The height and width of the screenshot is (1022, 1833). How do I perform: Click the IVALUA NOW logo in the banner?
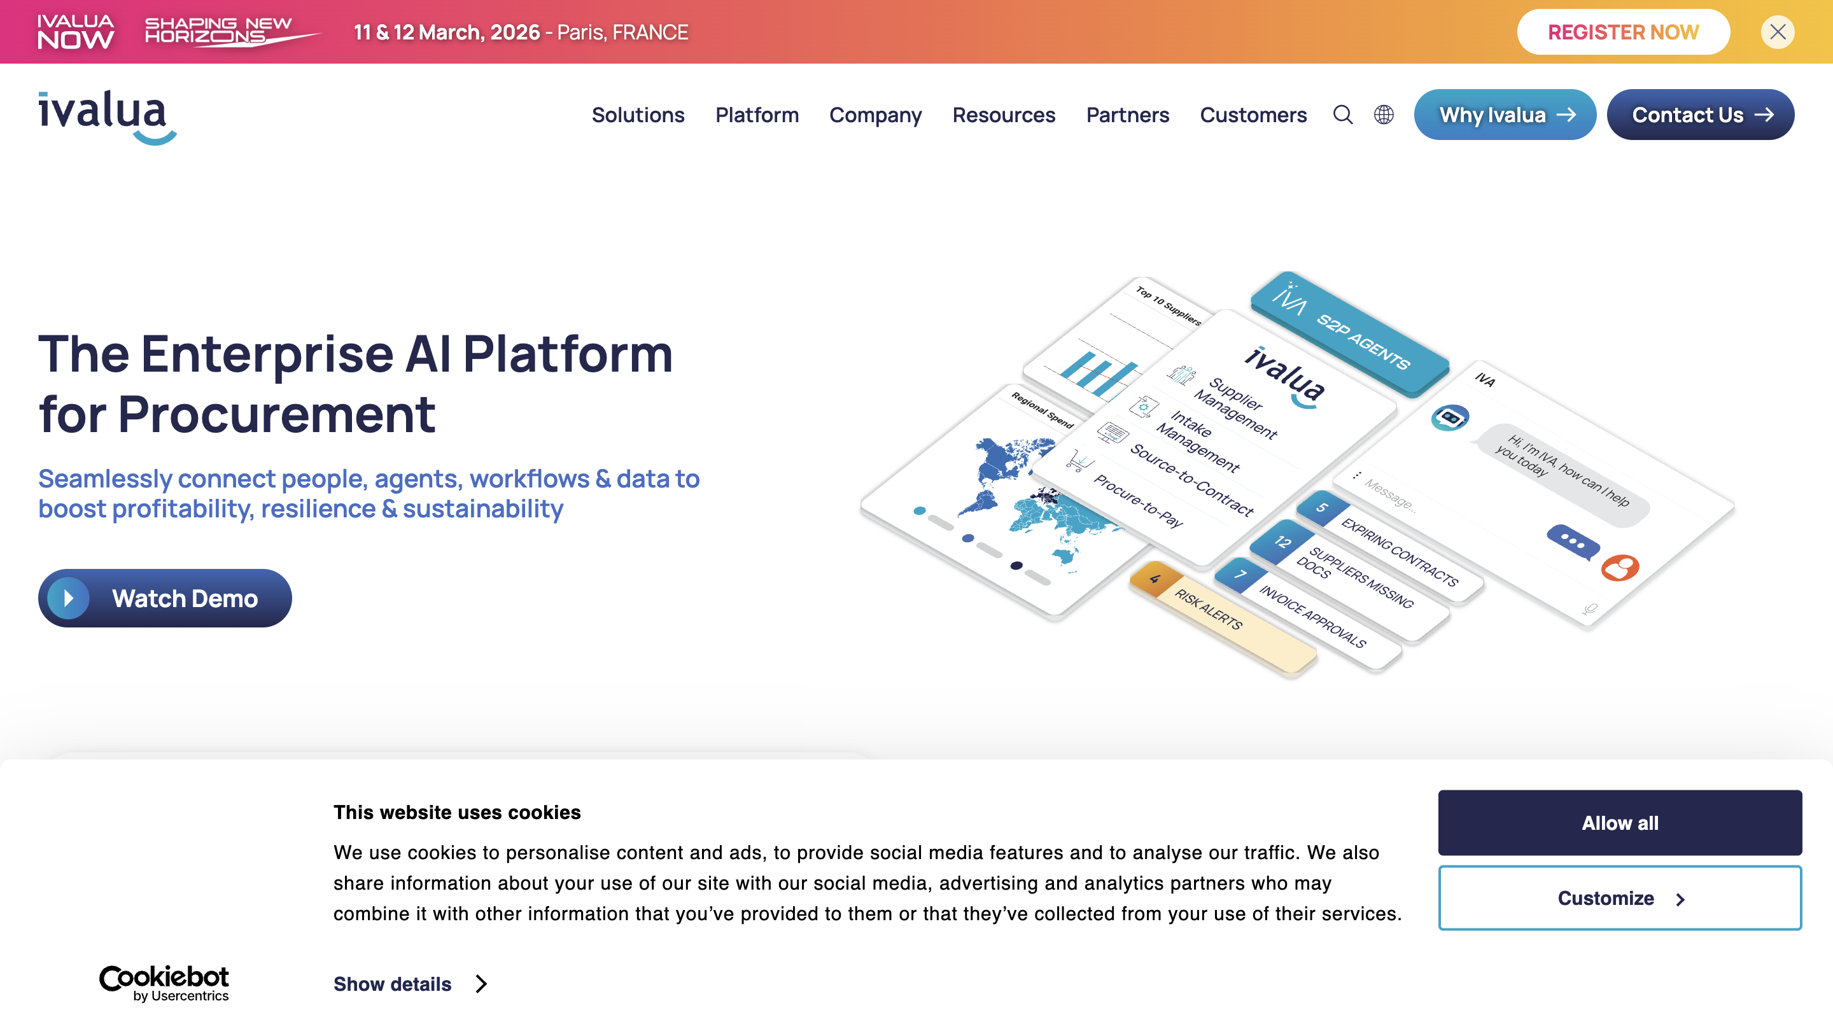click(76, 31)
